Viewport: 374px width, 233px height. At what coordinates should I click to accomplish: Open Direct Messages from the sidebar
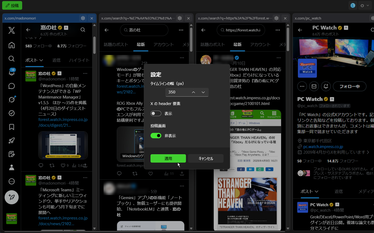pos(12,86)
